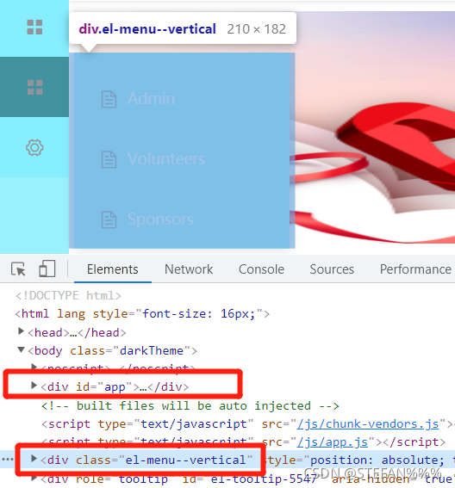Viewport: 455px width, 488px height.
Task: Collapse the body darkTheme node
Action: click(x=21, y=349)
